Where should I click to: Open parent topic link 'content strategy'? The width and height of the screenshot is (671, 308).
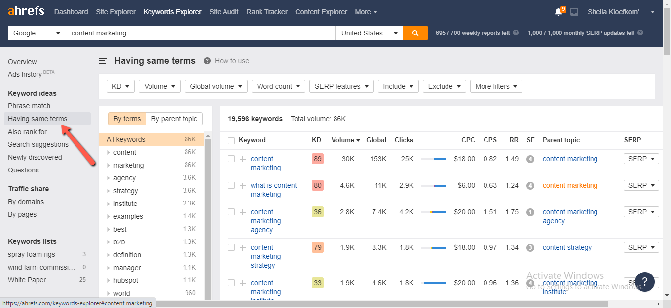(567, 247)
